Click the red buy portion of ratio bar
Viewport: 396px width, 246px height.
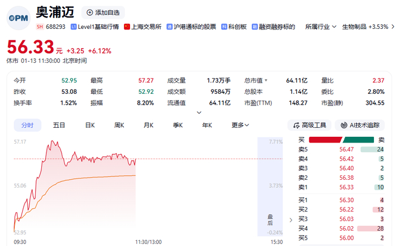click(x=325, y=140)
